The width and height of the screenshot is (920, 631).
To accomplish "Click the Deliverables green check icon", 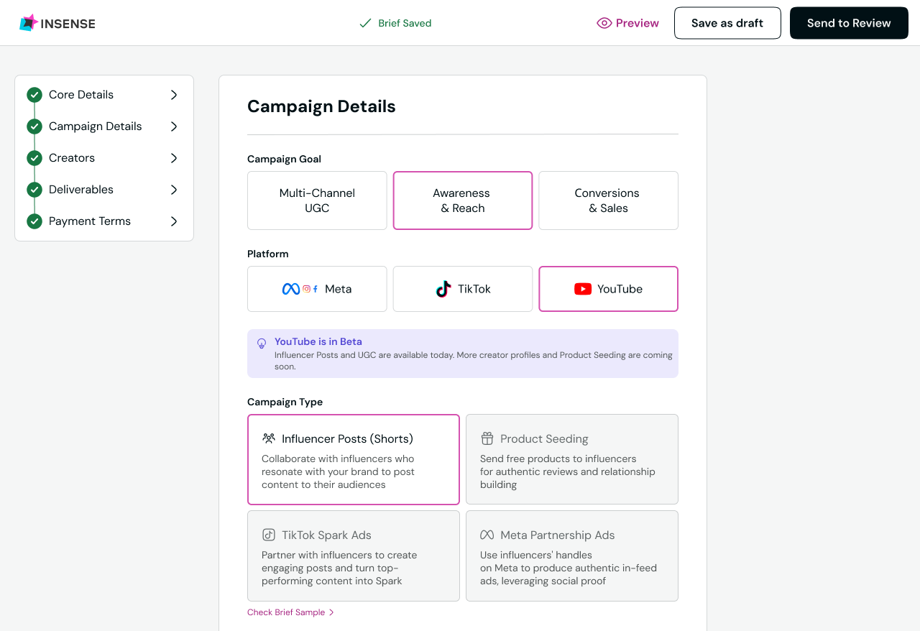I will tap(34, 190).
